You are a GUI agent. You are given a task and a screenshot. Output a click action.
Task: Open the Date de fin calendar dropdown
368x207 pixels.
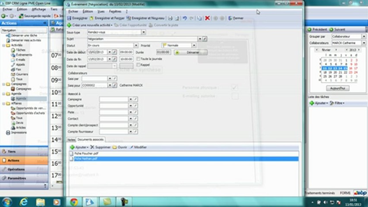[x=109, y=59]
